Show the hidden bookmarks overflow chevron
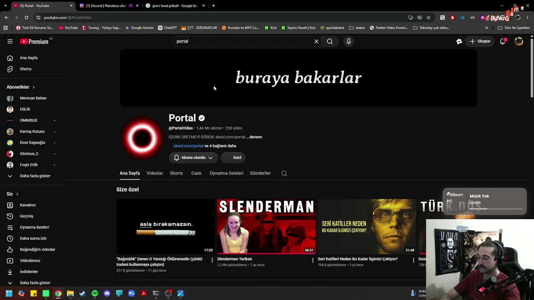Image resolution: width=534 pixels, height=300 pixels. click(486, 28)
